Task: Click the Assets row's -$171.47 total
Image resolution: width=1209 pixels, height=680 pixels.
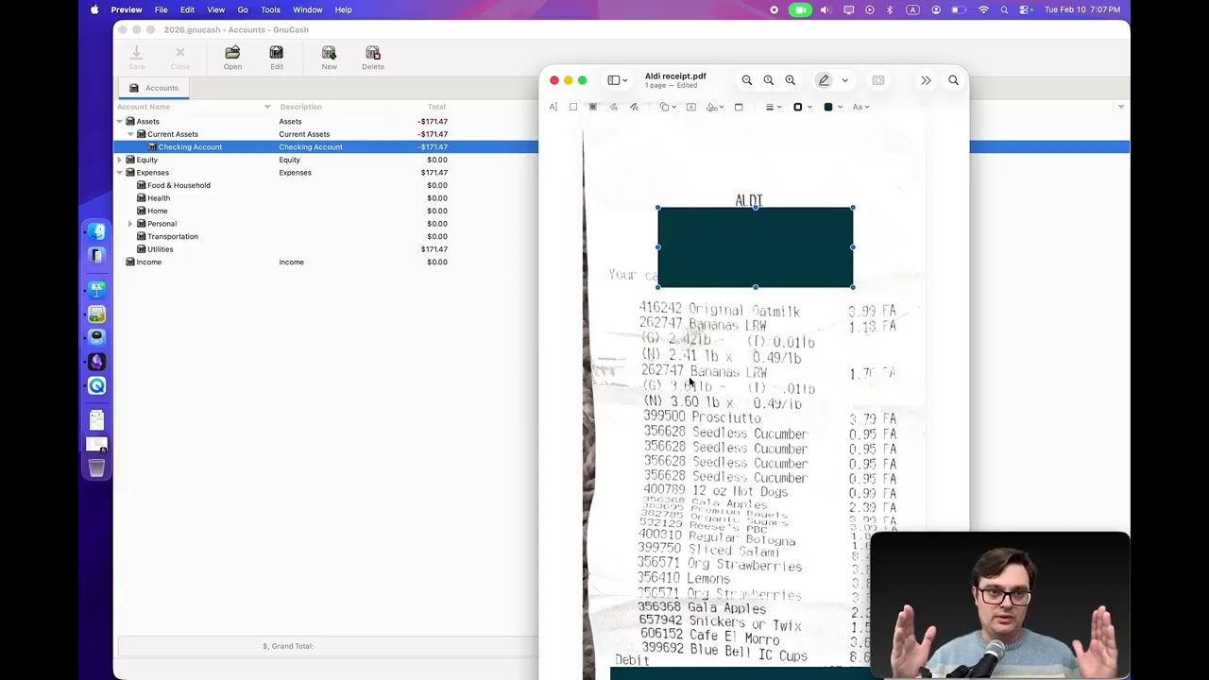Action: [x=433, y=121]
